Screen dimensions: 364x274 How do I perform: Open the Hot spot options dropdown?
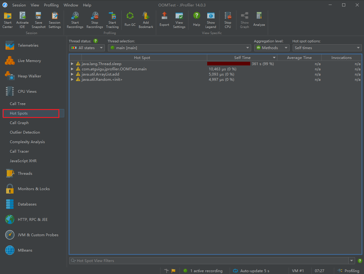point(327,48)
